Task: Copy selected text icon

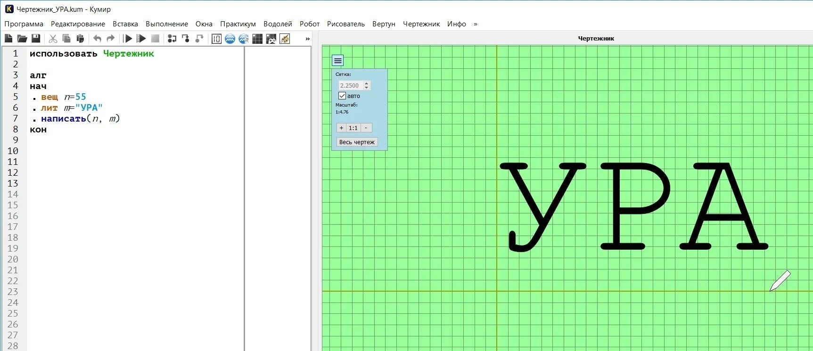Action: point(66,39)
